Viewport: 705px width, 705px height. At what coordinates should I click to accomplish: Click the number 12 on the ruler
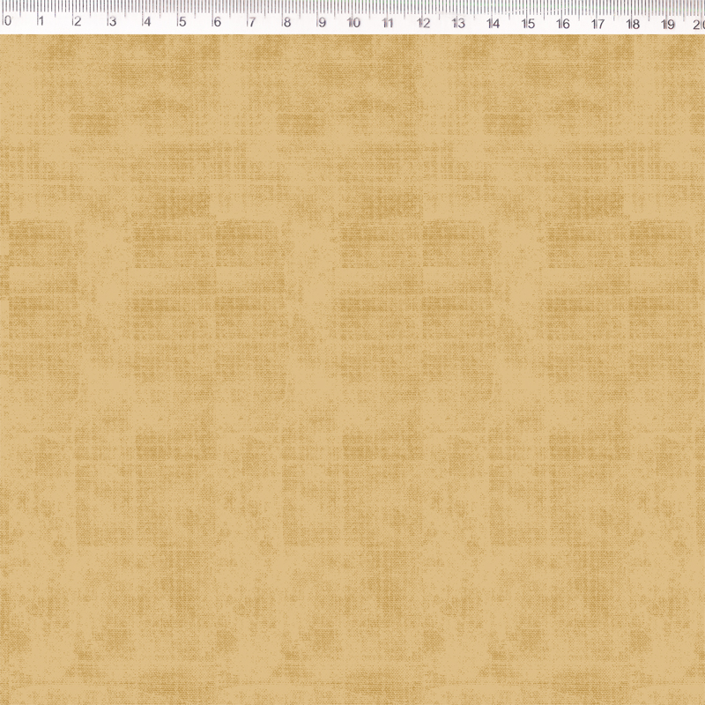(x=423, y=21)
